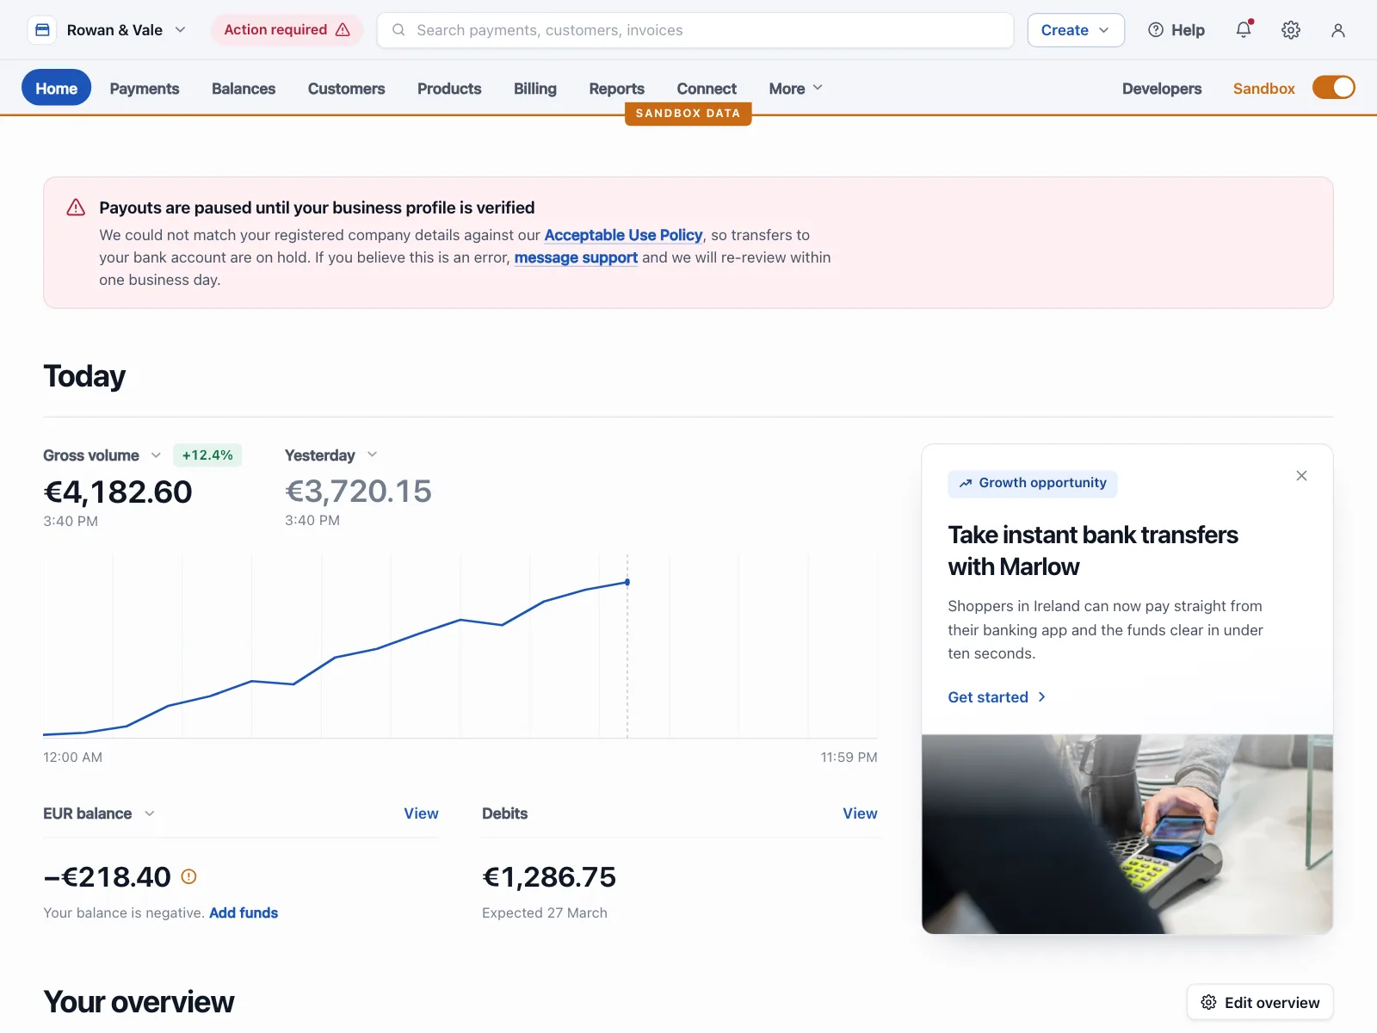
Task: Click the 11:59 PM axis label
Action: 849,758
